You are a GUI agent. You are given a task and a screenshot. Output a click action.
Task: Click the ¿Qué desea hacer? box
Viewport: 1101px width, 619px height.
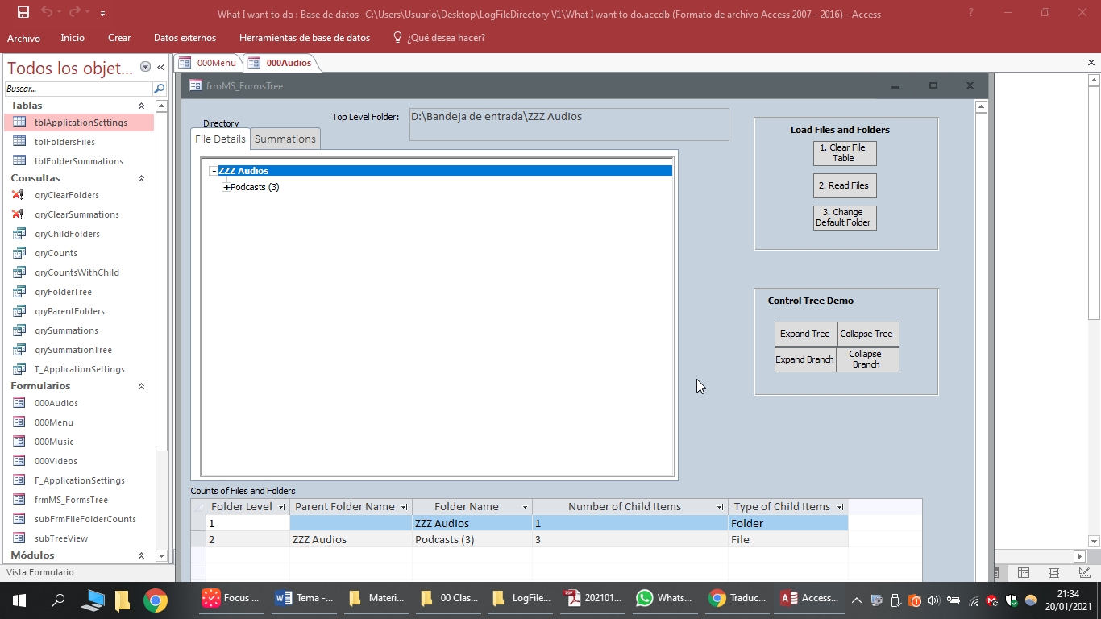(439, 38)
